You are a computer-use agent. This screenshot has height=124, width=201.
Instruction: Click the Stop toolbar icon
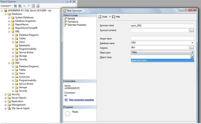click(x=24, y=6)
